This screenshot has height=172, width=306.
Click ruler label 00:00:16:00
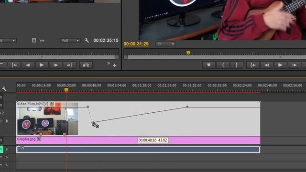[x=41, y=86]
